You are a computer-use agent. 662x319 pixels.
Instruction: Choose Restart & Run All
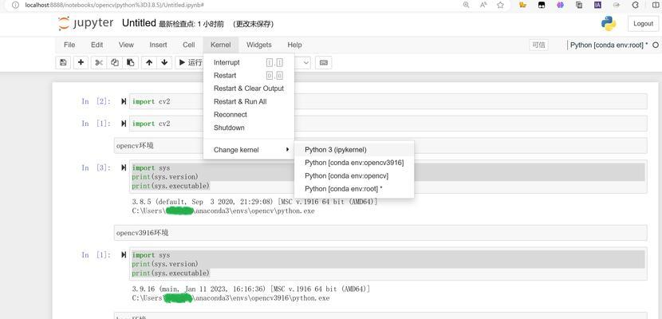[x=249, y=102]
